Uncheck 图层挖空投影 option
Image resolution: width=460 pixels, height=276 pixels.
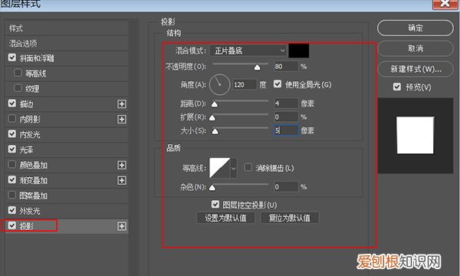click(x=215, y=204)
